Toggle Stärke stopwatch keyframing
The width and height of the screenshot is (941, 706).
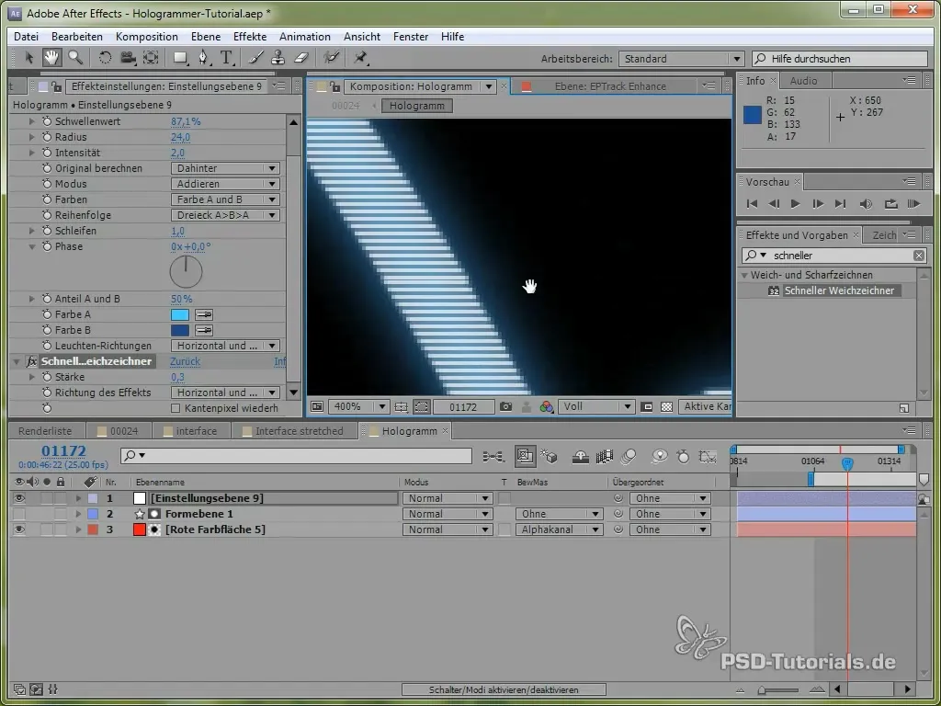pos(47,377)
